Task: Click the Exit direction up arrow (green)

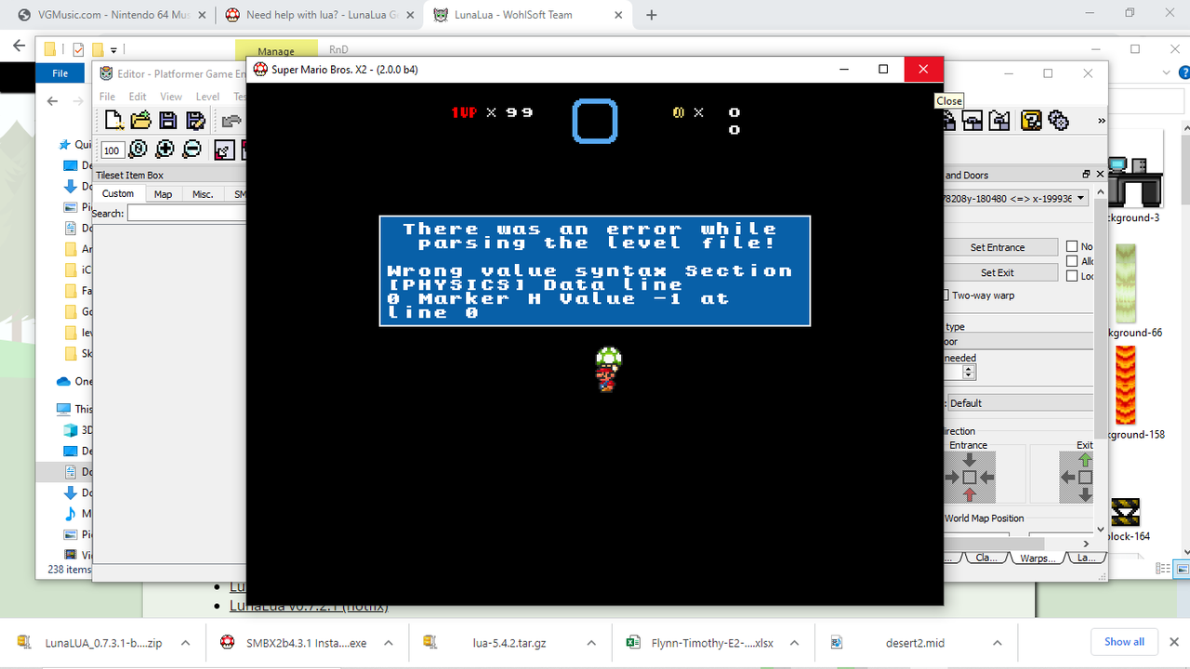Action: (1084, 459)
